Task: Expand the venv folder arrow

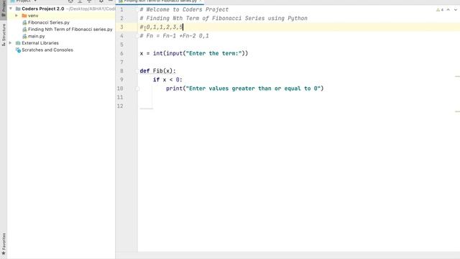Action: [17, 16]
